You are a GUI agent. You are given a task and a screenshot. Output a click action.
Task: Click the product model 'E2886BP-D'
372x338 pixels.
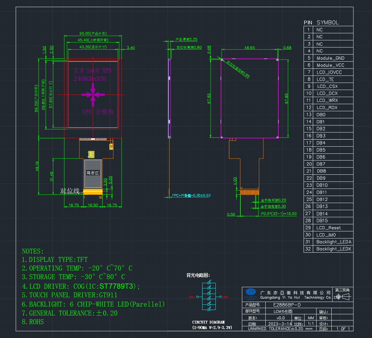click(287, 305)
